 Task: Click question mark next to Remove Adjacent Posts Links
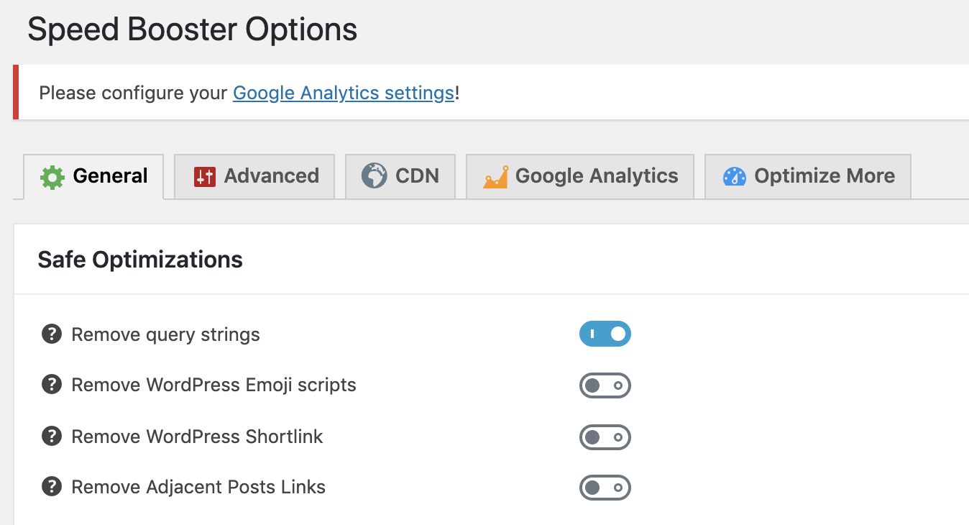coord(52,487)
